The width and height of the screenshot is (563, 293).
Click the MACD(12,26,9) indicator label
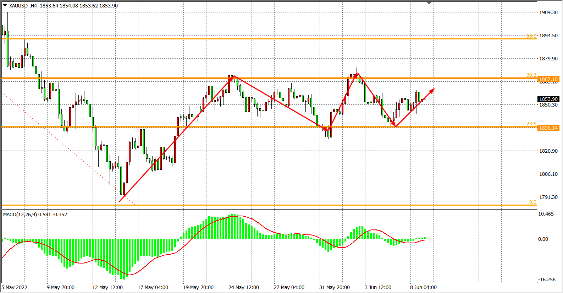(21, 215)
